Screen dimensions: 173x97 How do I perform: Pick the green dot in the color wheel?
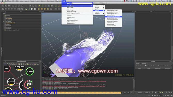point(31,82)
